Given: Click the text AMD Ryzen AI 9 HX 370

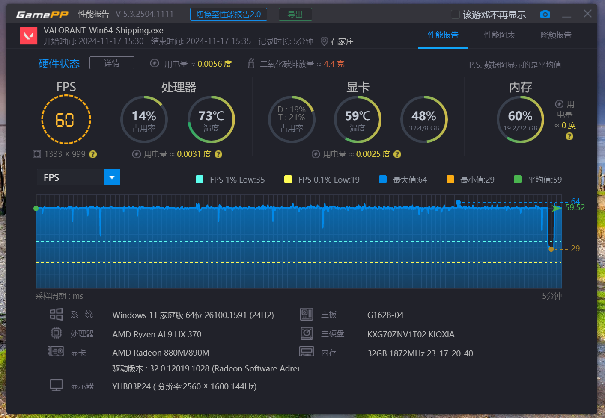Looking at the screenshot, I should [x=157, y=334].
